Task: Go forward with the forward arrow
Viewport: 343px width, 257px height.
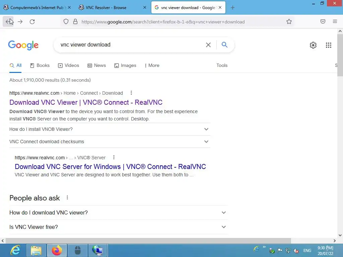Action: (x=20, y=22)
